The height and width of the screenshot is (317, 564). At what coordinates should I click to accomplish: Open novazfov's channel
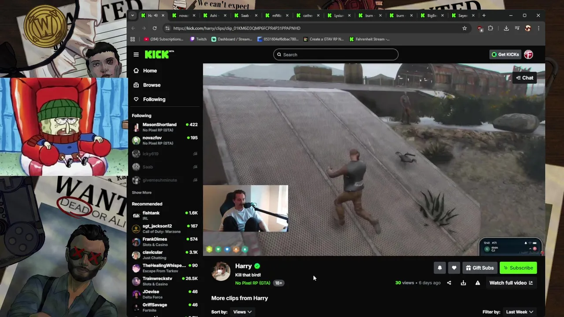tap(164, 140)
